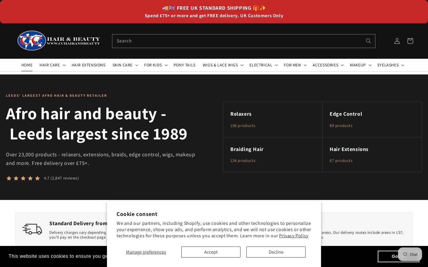Click the delivery truck icon
Screen dimensions: 428x267
32,229
